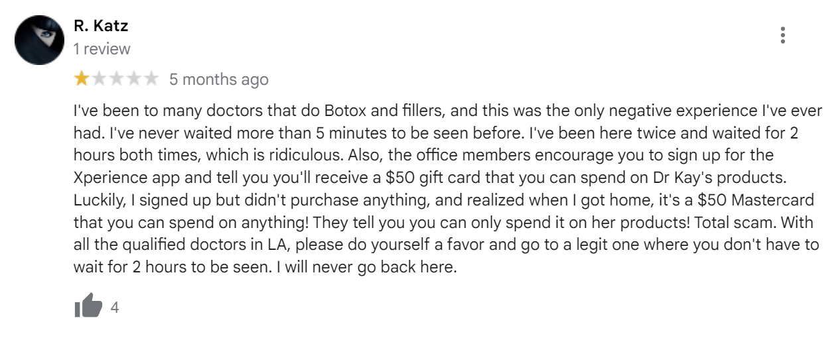Image resolution: width=840 pixels, height=344 pixels.
Task: Click the "5 months ago" timestamp
Action: (x=219, y=80)
